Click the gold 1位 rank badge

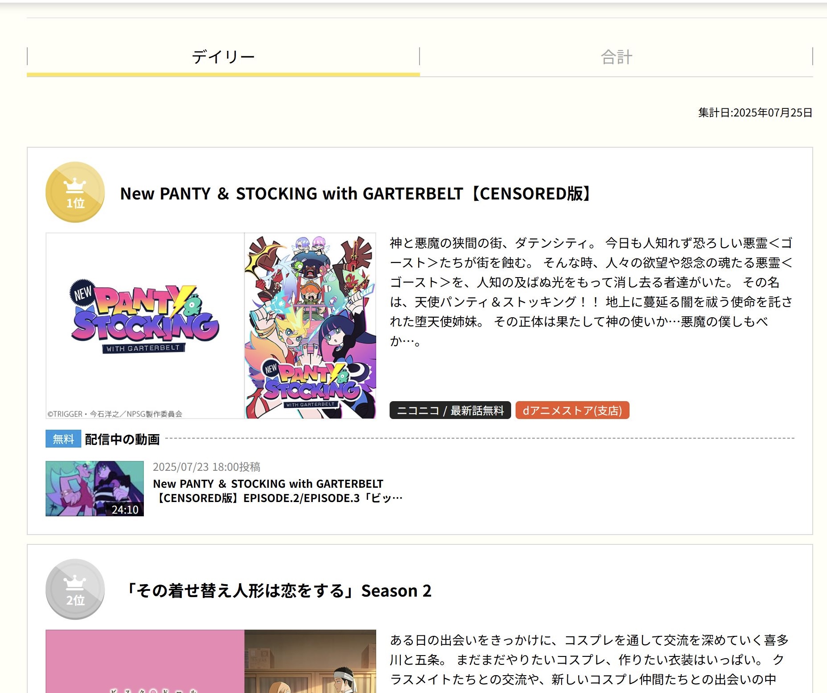tap(75, 192)
